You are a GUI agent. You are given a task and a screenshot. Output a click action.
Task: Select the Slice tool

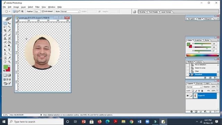pos(9,30)
